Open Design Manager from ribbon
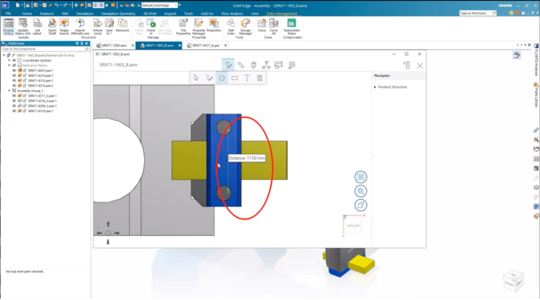 (x=246, y=25)
